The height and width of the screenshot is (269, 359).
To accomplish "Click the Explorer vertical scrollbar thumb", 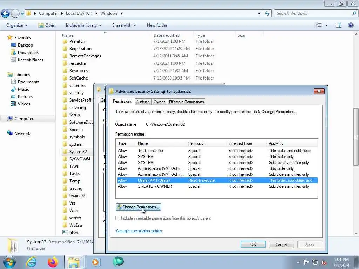I will 355,137.
